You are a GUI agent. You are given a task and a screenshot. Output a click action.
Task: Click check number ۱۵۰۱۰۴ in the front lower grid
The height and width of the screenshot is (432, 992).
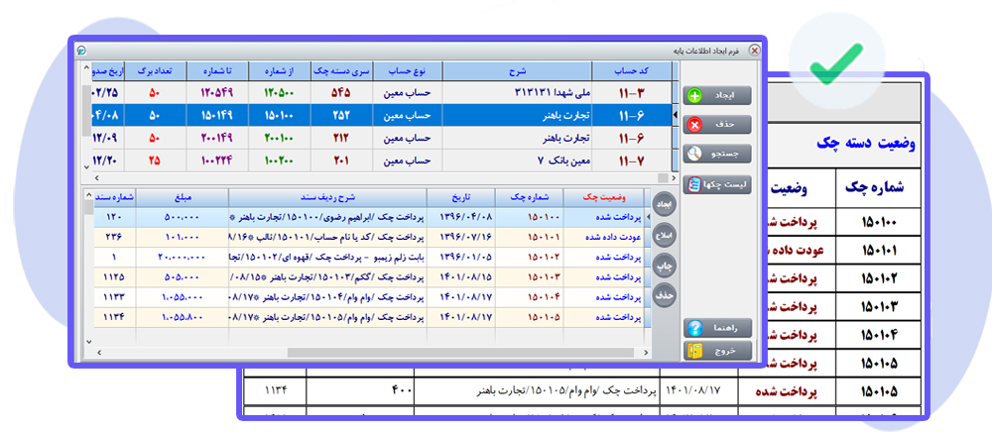coord(529,297)
